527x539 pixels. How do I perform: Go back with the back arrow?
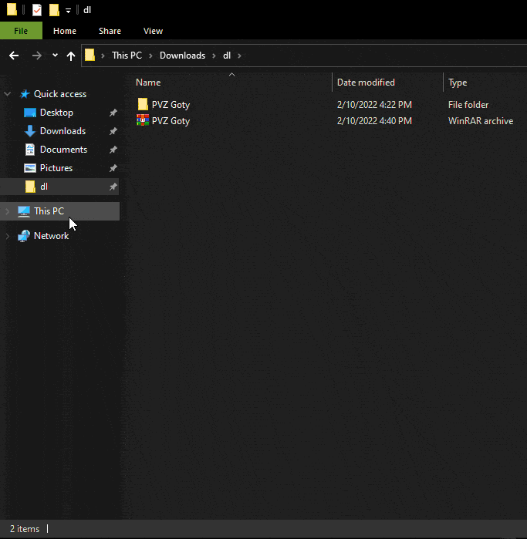pos(14,56)
